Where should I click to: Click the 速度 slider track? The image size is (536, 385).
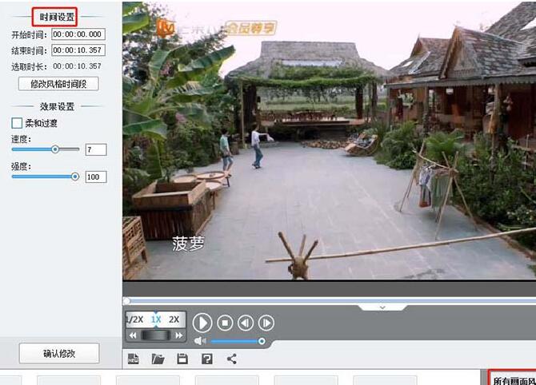tap(45, 149)
